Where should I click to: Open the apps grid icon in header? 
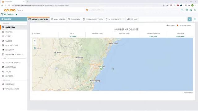click(191, 10)
